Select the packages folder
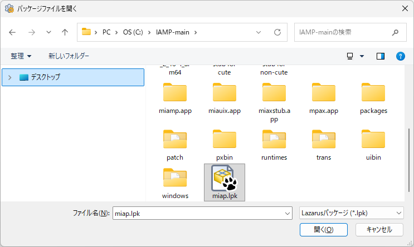This screenshot has width=414, height=247. coord(373,98)
